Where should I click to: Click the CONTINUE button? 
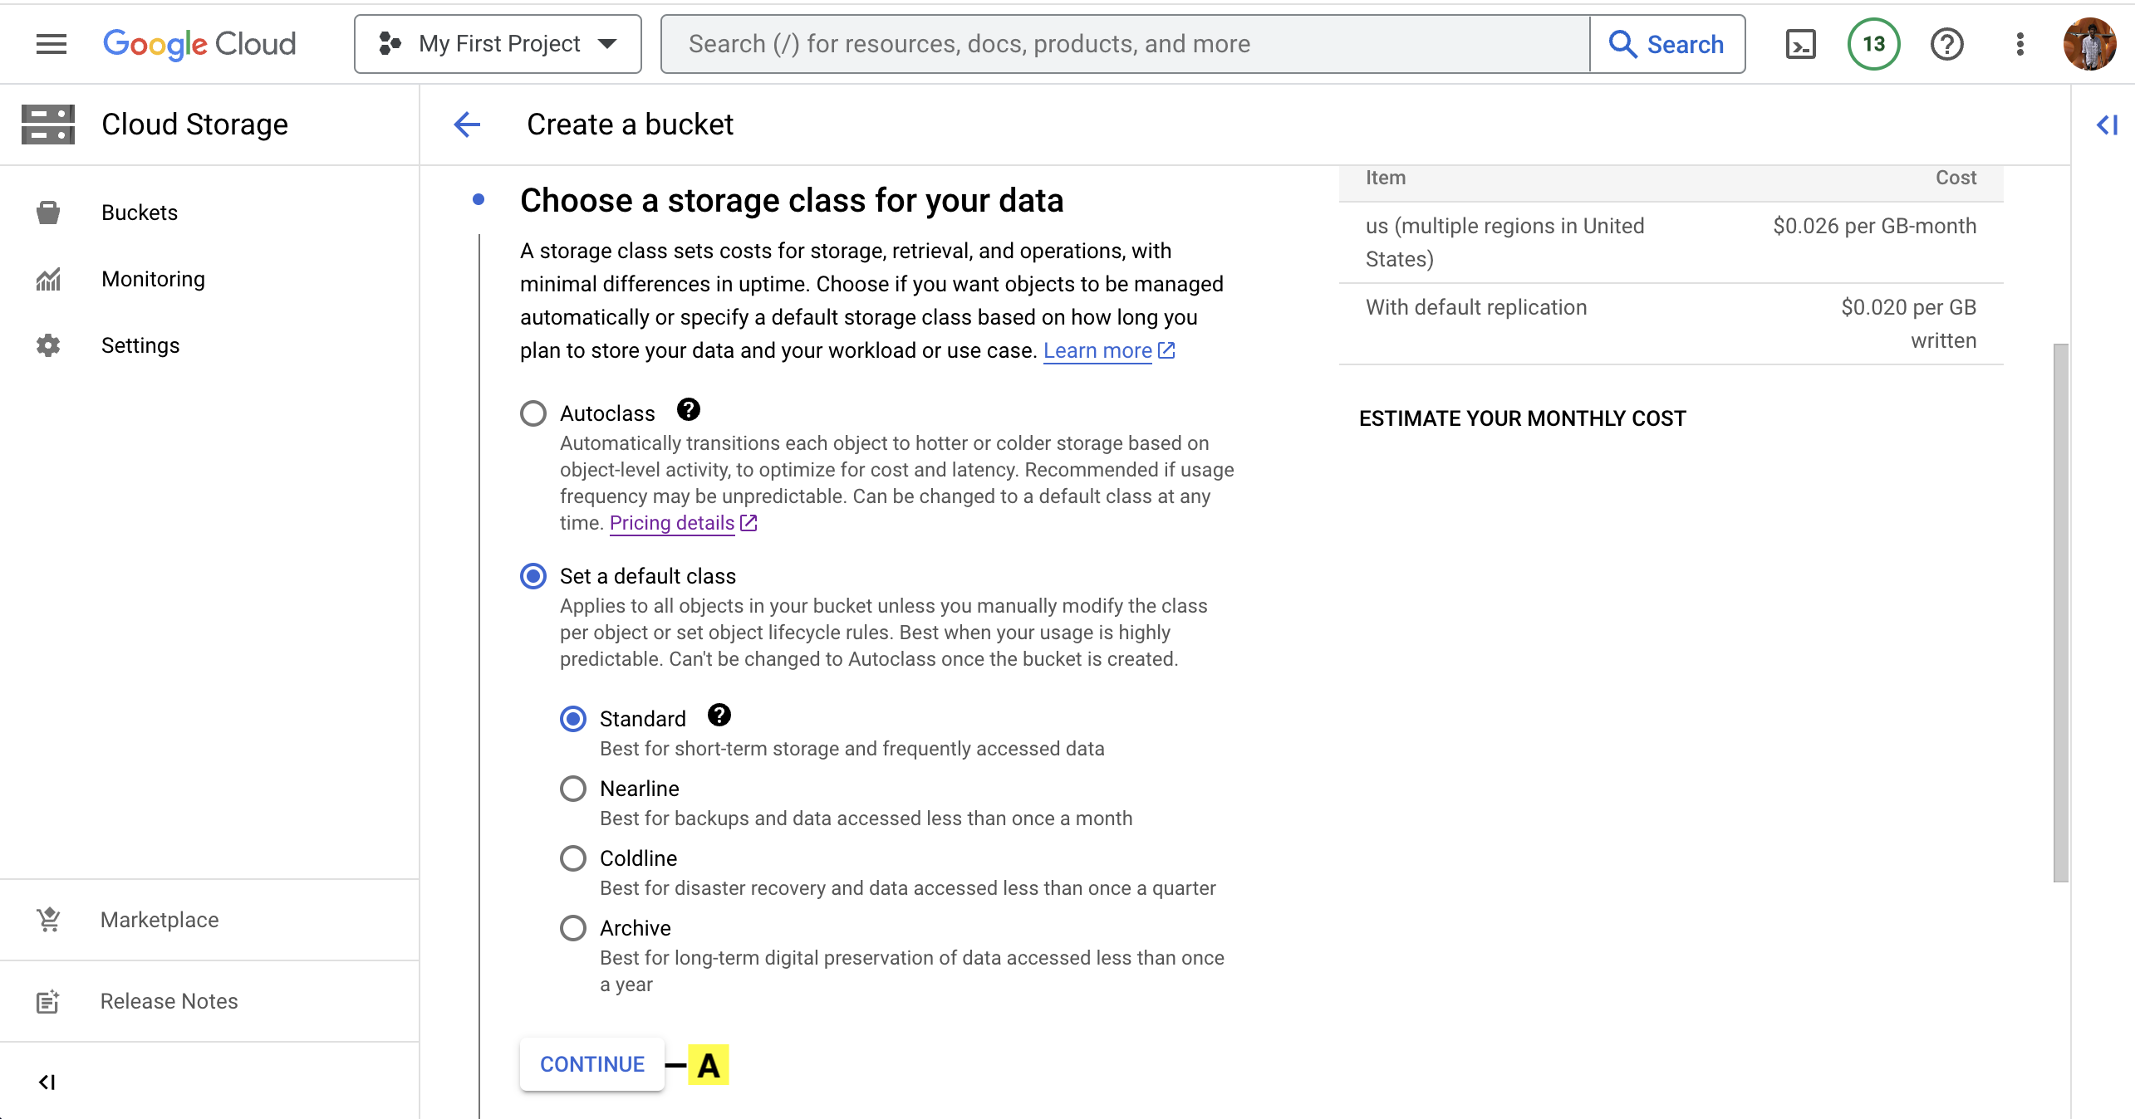click(592, 1064)
